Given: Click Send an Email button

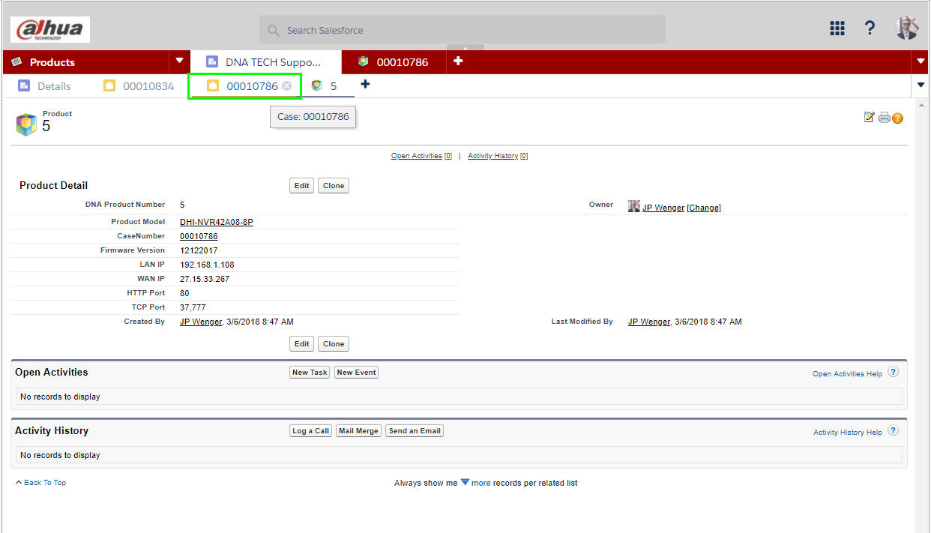Looking at the screenshot, I should (415, 431).
